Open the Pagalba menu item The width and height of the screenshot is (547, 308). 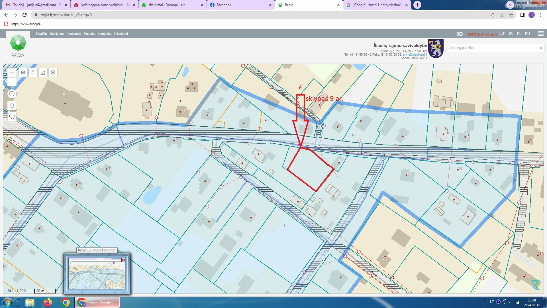click(x=89, y=34)
